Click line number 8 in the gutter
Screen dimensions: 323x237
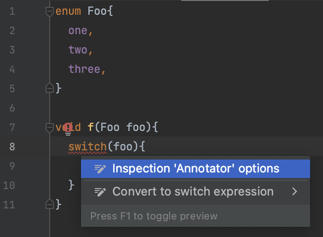(12, 147)
